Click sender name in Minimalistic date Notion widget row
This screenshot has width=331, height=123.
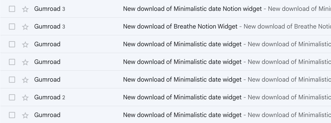[47, 9]
